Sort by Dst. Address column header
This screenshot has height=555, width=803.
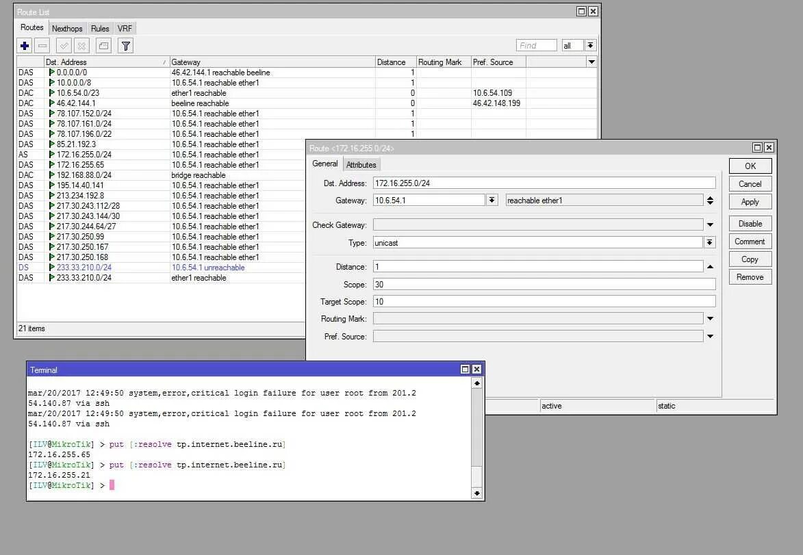pyautogui.click(x=107, y=62)
